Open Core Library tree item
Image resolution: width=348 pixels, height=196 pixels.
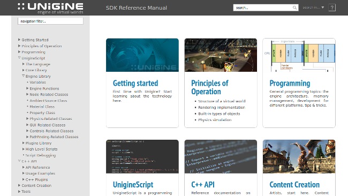coord(36,70)
